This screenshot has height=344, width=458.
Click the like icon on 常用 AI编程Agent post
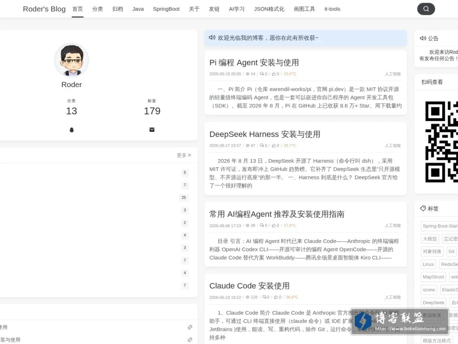point(274,226)
